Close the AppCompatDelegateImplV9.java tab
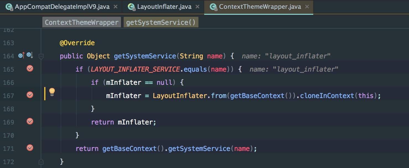 (115, 7)
